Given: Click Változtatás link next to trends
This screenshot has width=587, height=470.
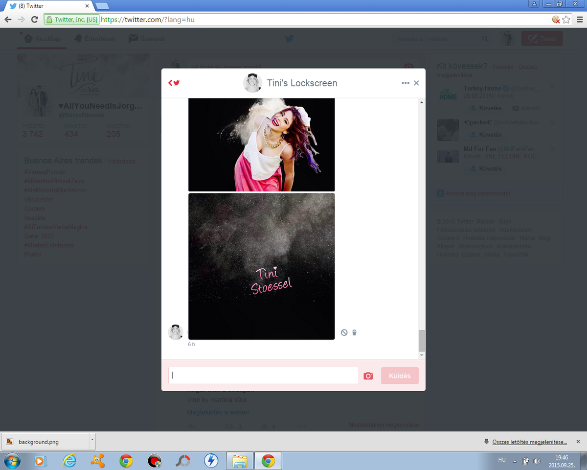Looking at the screenshot, I should tap(122, 162).
